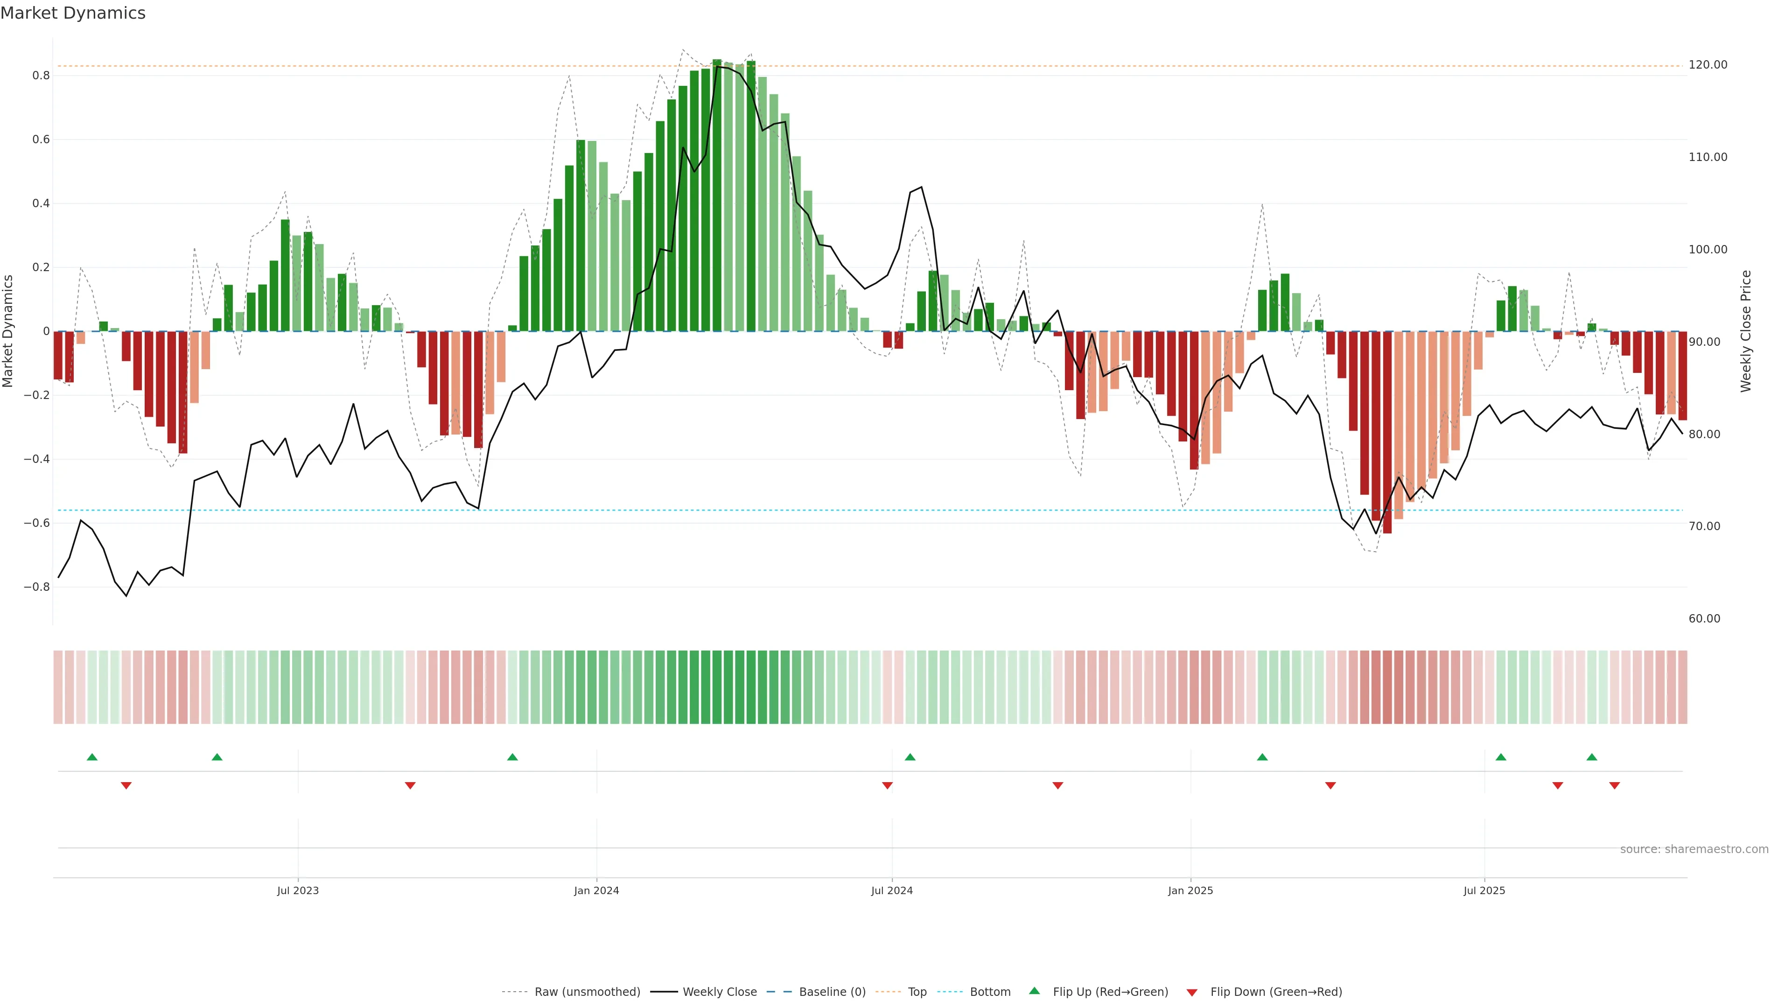Click the rightmost red flip-down triangle marker
Image resolution: width=1792 pixels, height=1008 pixels.
point(1615,785)
